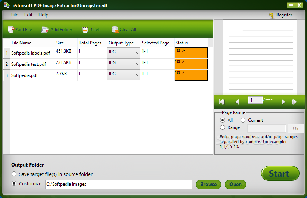
Task: Open the Help menu
Action: point(43,15)
